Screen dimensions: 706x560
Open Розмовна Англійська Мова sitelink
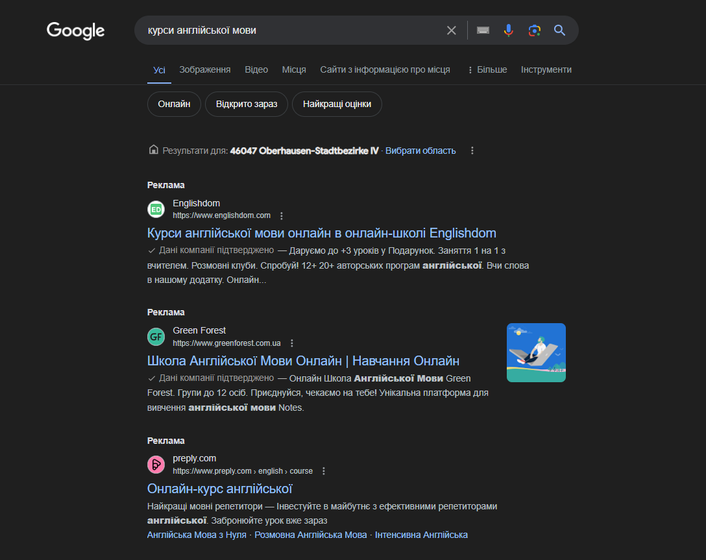tap(311, 535)
